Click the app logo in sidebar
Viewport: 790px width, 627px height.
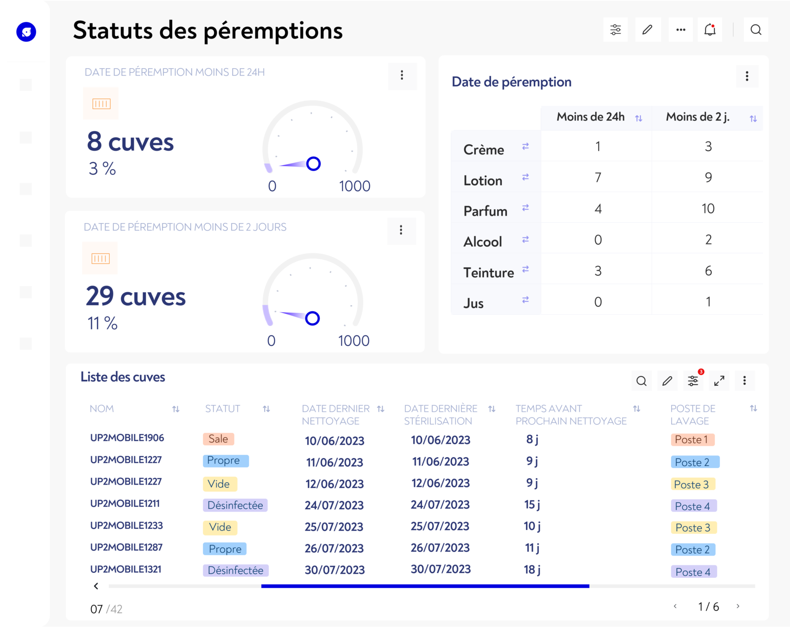click(26, 32)
